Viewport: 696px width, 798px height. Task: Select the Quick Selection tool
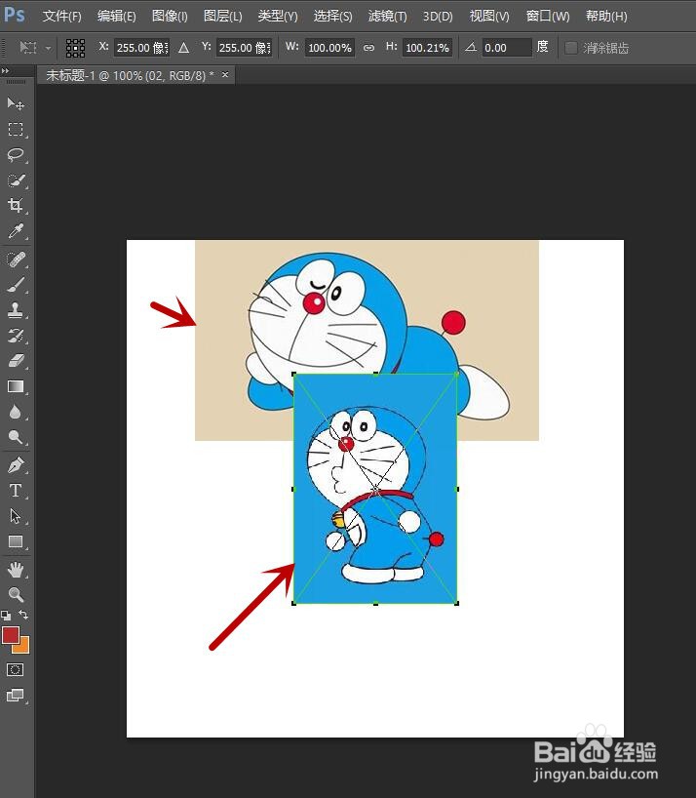16,180
